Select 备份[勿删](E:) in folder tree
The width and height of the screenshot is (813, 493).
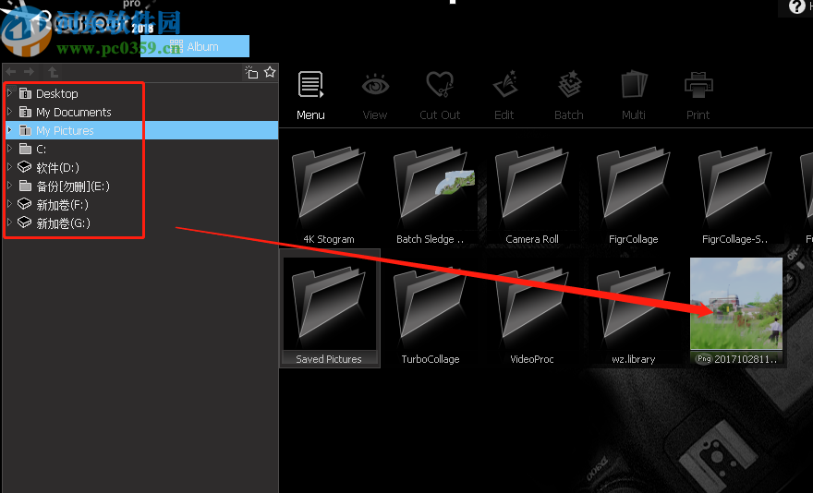(73, 186)
